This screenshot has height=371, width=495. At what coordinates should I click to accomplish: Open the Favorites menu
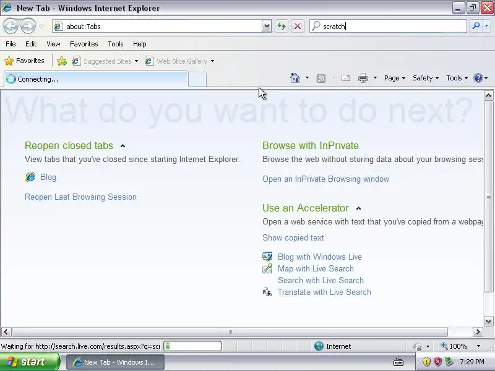pyautogui.click(x=84, y=44)
